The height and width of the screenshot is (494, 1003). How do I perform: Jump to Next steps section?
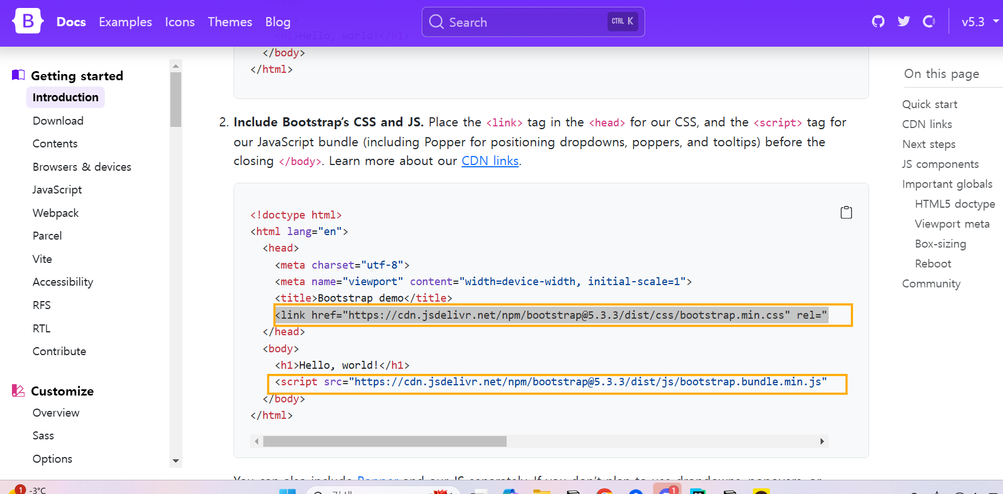pos(929,144)
